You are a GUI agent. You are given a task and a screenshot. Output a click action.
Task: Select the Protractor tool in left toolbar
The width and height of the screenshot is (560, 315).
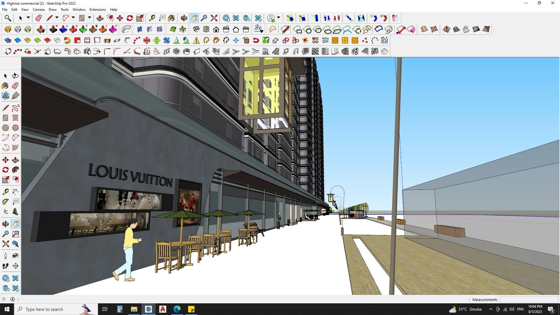pos(5,202)
